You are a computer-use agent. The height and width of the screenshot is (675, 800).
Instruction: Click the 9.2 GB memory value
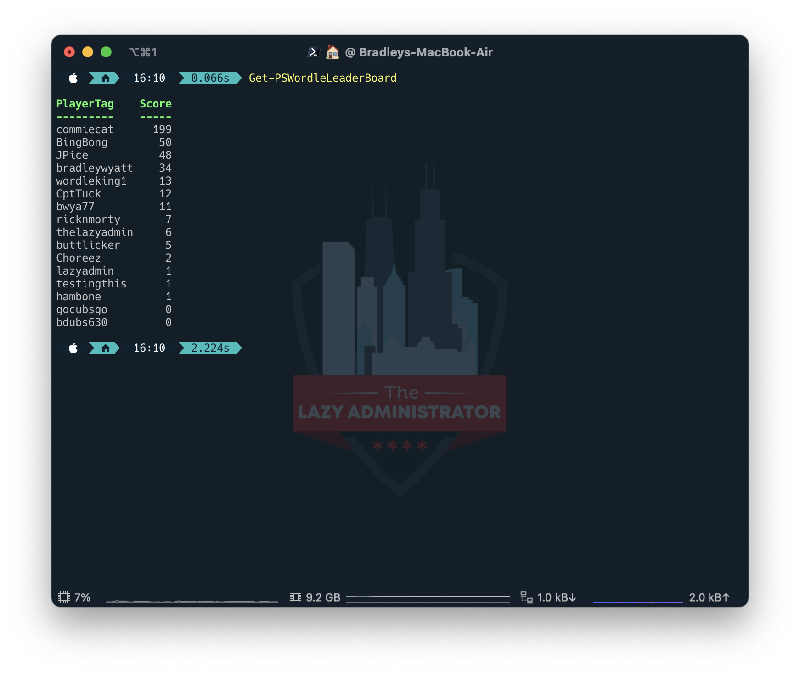tap(323, 597)
